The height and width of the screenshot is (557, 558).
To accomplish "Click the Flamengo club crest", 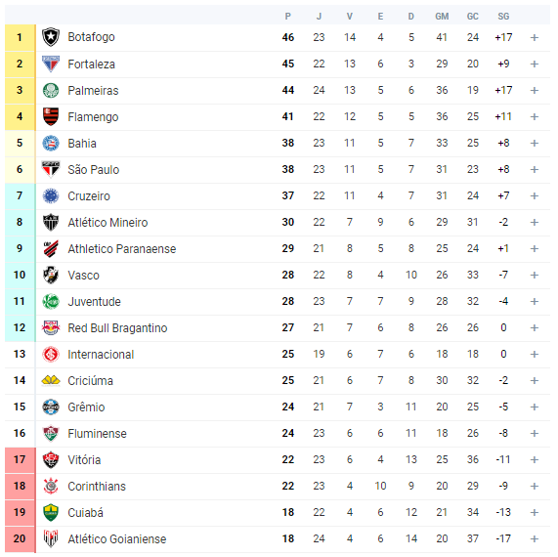I will [51, 116].
